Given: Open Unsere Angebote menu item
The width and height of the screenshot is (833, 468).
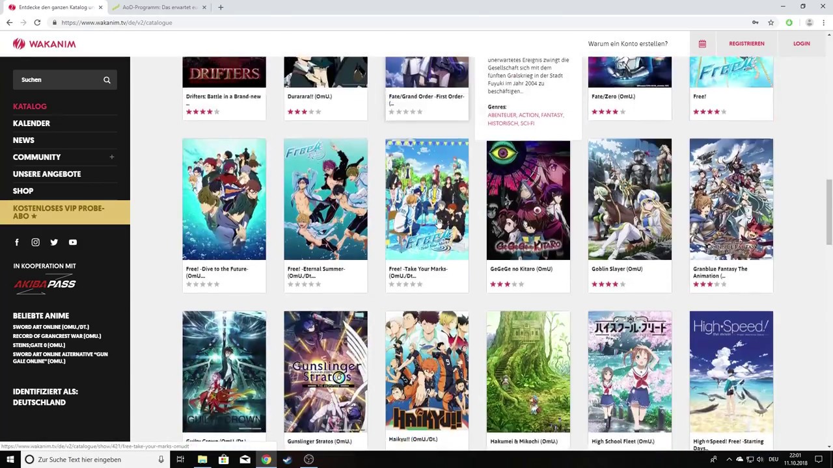Looking at the screenshot, I should [x=47, y=174].
